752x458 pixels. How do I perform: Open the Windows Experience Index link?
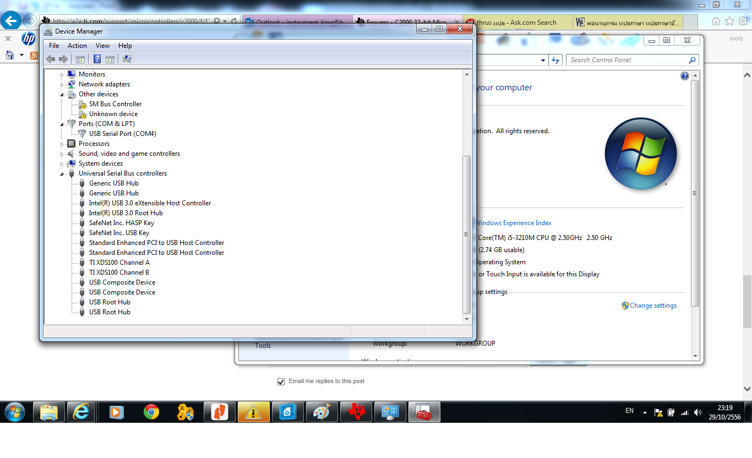[x=514, y=223]
